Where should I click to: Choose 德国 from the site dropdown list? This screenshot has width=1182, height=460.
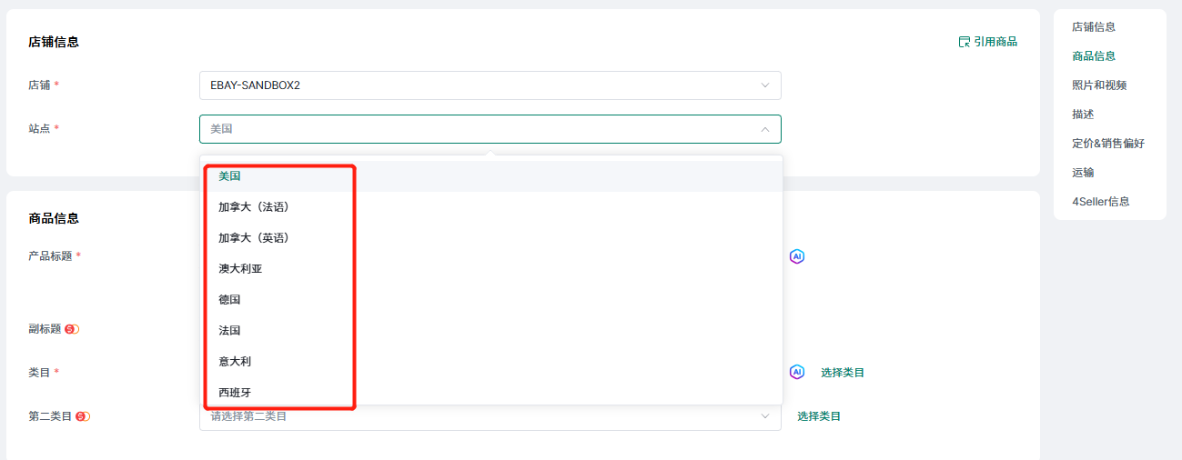pos(229,300)
